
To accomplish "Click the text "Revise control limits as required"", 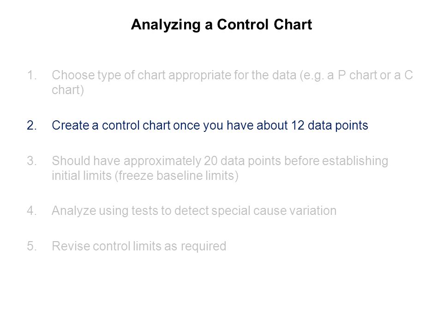I will [139, 246].
